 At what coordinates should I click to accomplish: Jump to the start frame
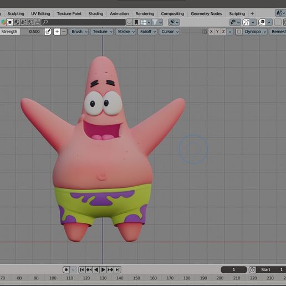click(x=82, y=270)
